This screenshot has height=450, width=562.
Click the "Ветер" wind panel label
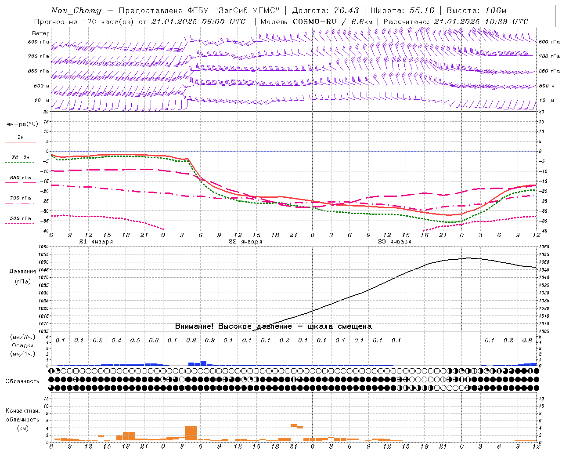41,33
